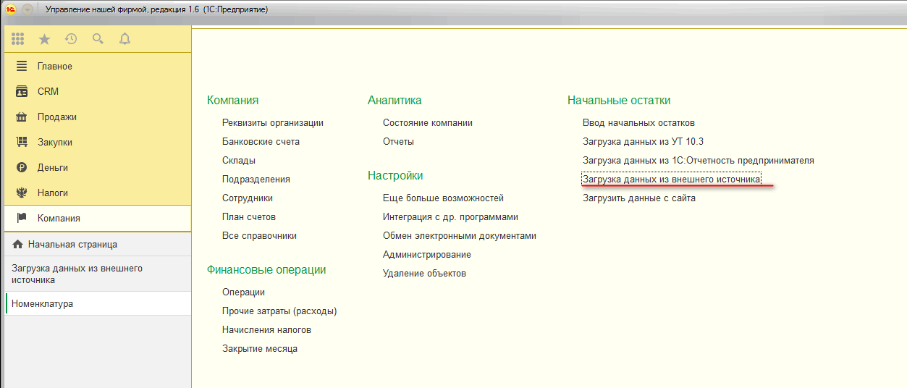This screenshot has width=907, height=388.
Task: Open Реквизиты организации link
Action: pyautogui.click(x=272, y=123)
